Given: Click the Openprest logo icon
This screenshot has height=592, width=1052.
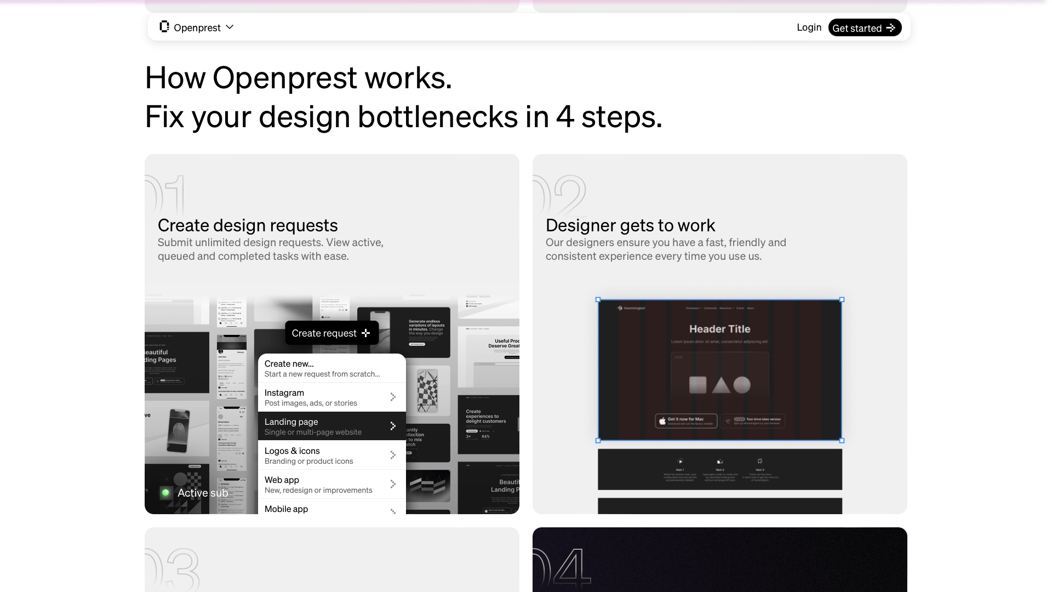Looking at the screenshot, I should coord(164,27).
